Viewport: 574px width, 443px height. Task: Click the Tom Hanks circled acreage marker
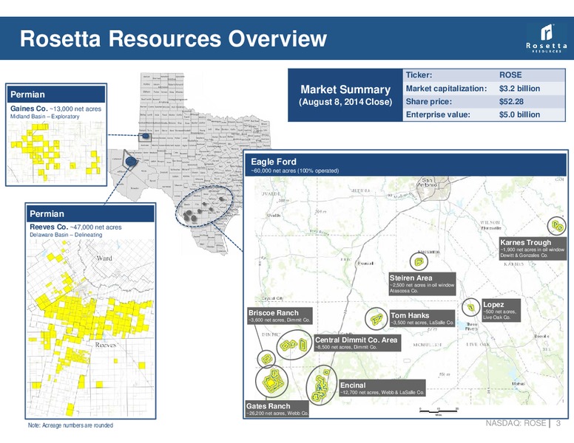click(376, 319)
